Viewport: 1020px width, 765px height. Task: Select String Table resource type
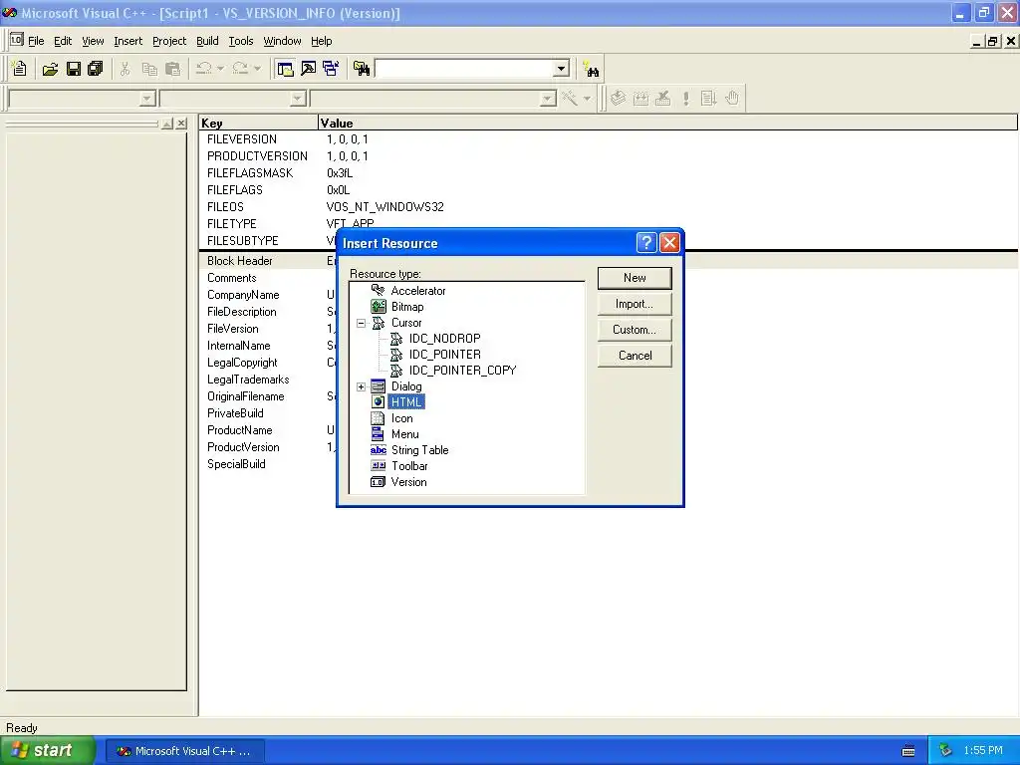pos(419,450)
